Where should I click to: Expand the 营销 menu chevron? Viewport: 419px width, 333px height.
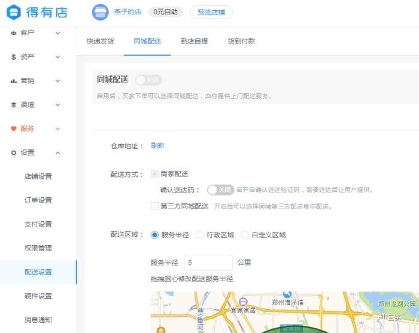tap(57, 81)
